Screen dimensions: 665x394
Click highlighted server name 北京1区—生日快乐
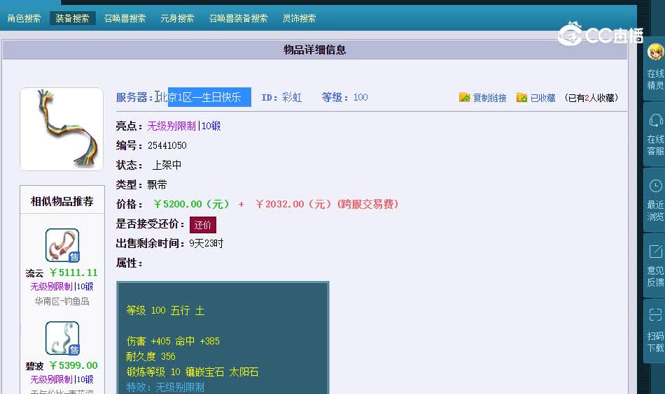(x=204, y=97)
